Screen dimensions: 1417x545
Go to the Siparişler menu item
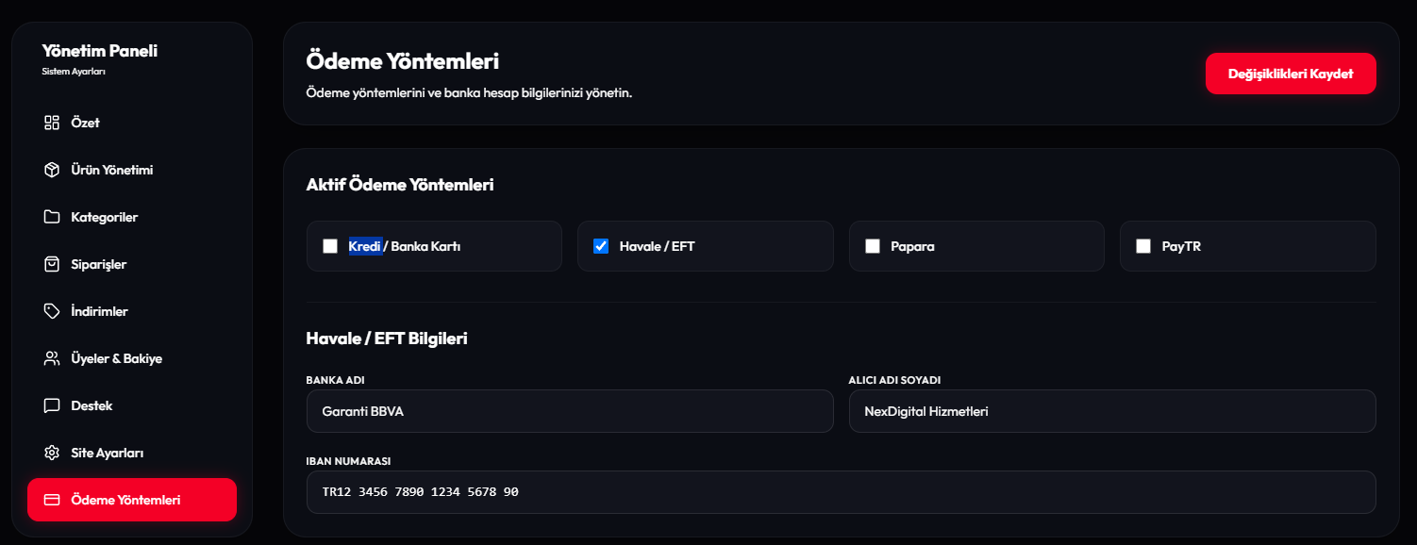(x=132, y=264)
